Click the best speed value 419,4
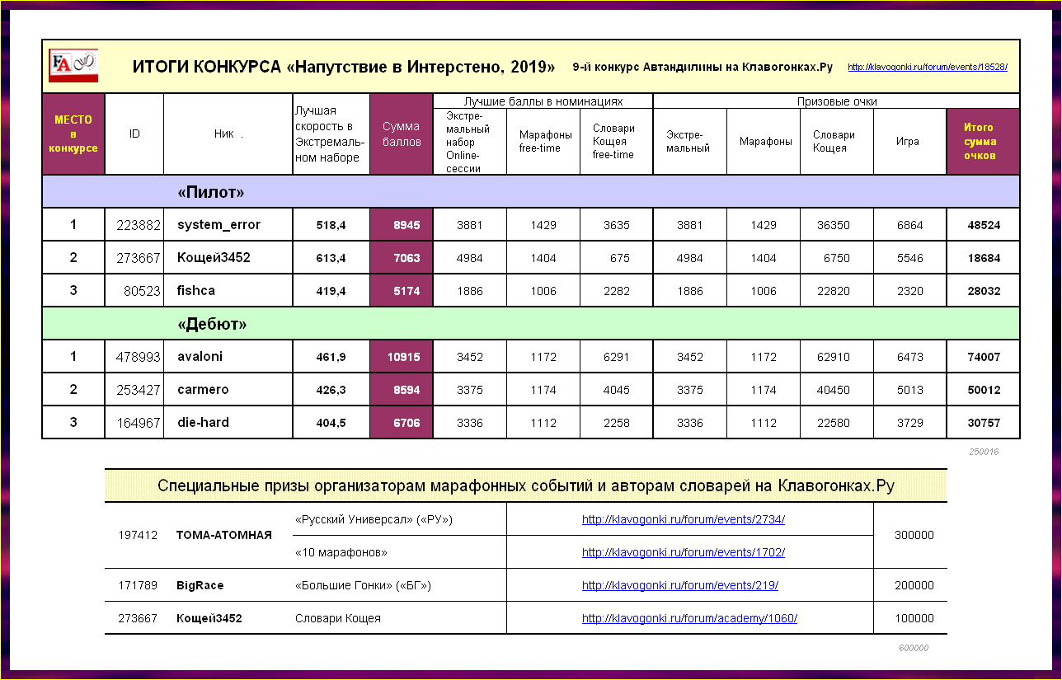Viewport: 1062px width, 680px height. click(x=331, y=291)
